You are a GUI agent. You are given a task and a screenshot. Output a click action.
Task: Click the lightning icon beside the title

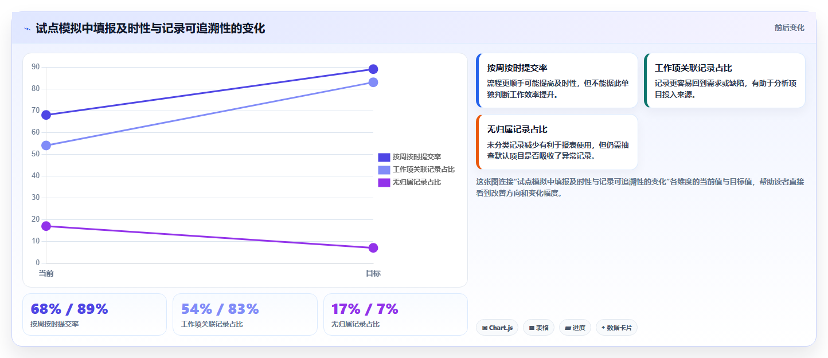click(27, 29)
